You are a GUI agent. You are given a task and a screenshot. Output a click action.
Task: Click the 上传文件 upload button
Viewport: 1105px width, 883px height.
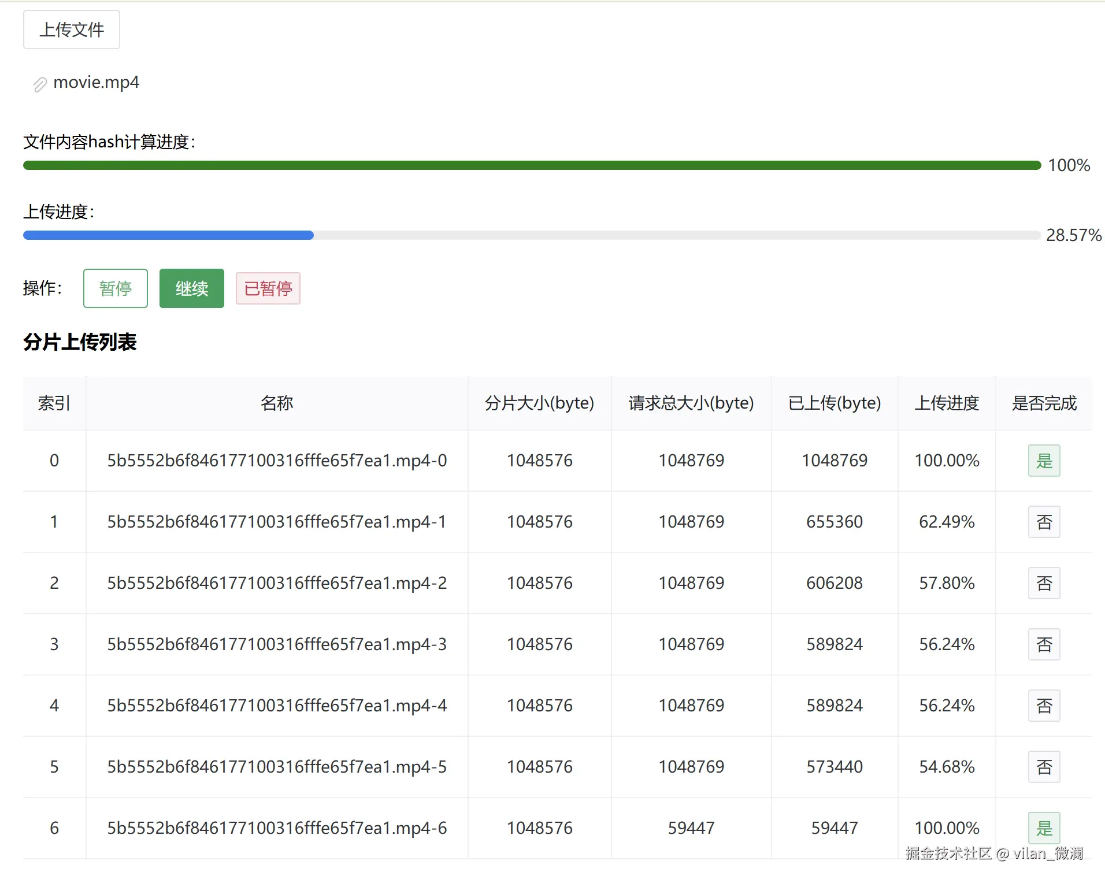(x=72, y=29)
